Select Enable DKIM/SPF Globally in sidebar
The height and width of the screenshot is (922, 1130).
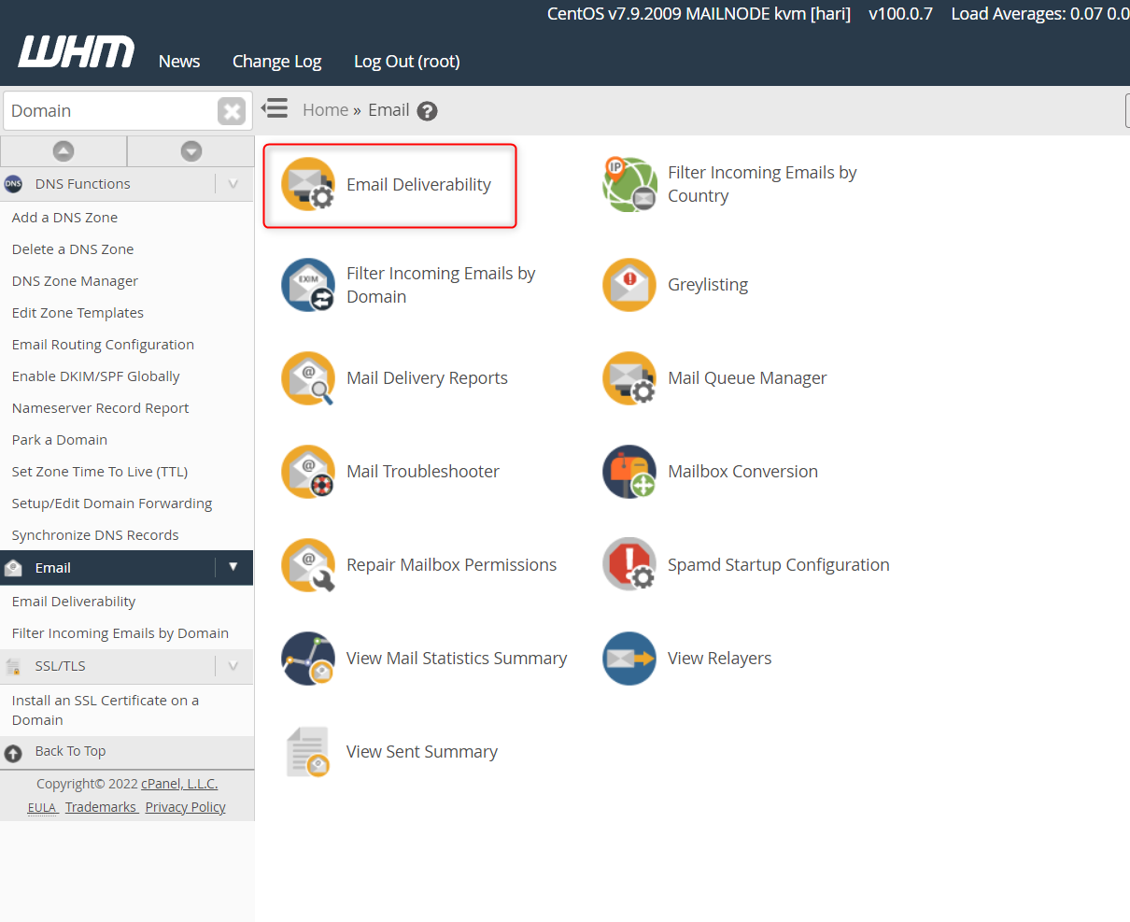tap(95, 376)
